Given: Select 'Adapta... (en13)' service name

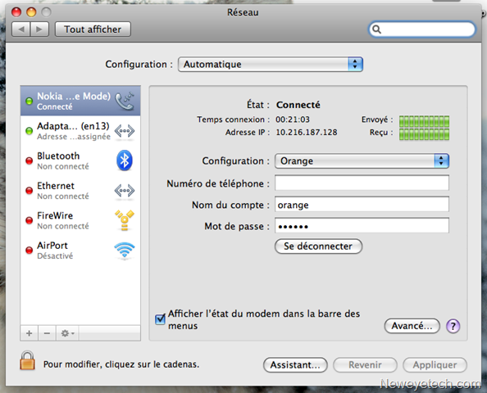Looking at the screenshot, I should [x=73, y=126].
